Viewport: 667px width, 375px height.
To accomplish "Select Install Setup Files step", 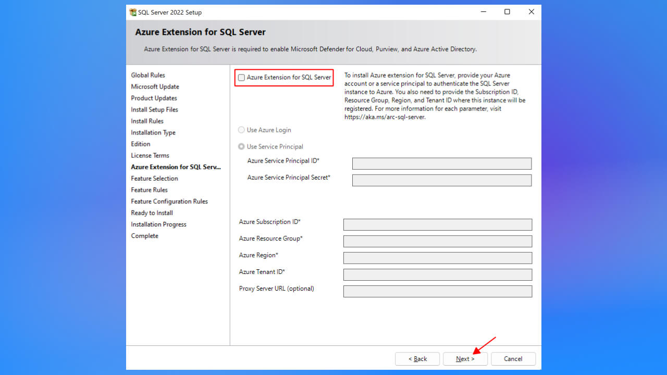I will coord(154,109).
